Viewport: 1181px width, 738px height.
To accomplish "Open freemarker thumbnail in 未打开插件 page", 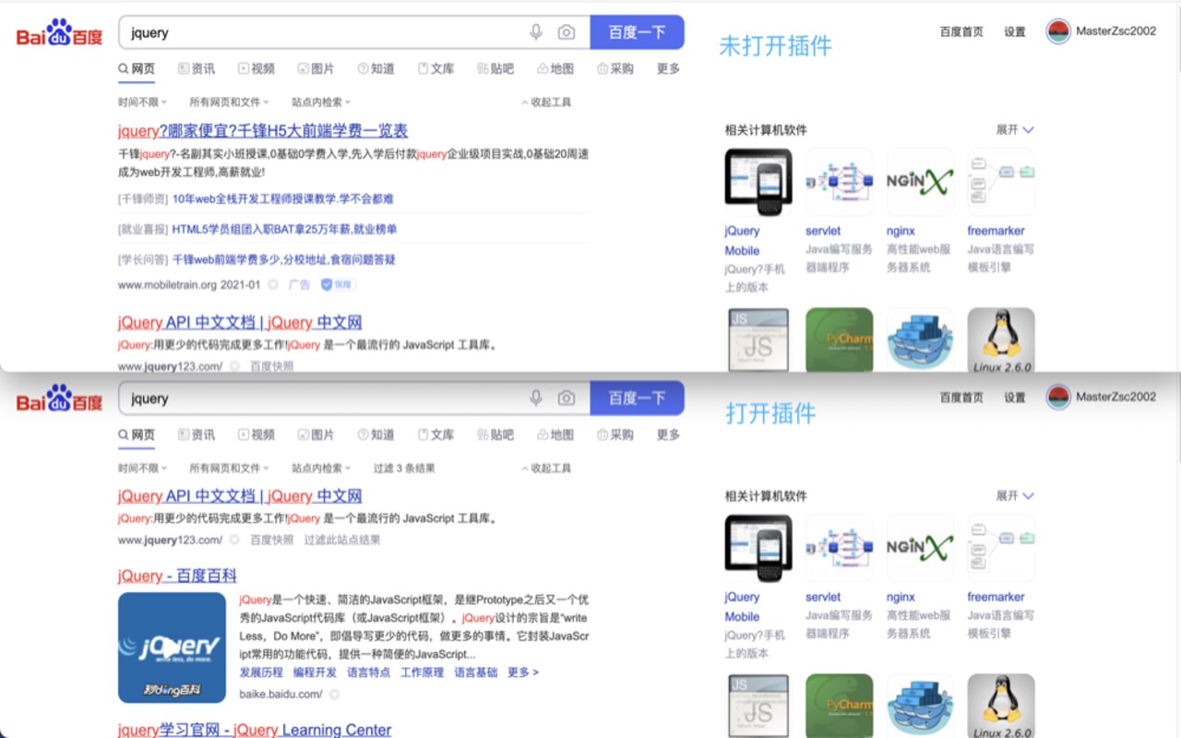I will (1001, 182).
